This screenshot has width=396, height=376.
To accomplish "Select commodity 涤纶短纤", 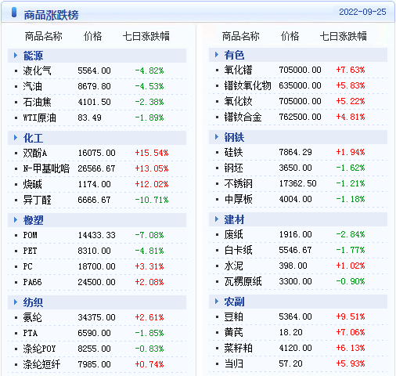I will tap(41, 364).
